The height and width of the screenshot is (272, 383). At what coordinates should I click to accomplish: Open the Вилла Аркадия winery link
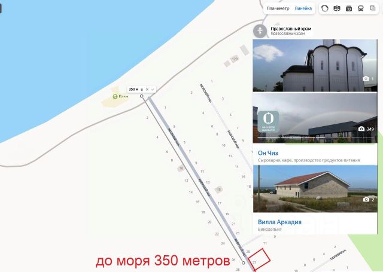click(x=279, y=222)
